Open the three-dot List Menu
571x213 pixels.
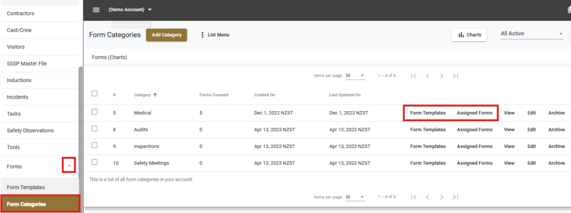point(215,35)
